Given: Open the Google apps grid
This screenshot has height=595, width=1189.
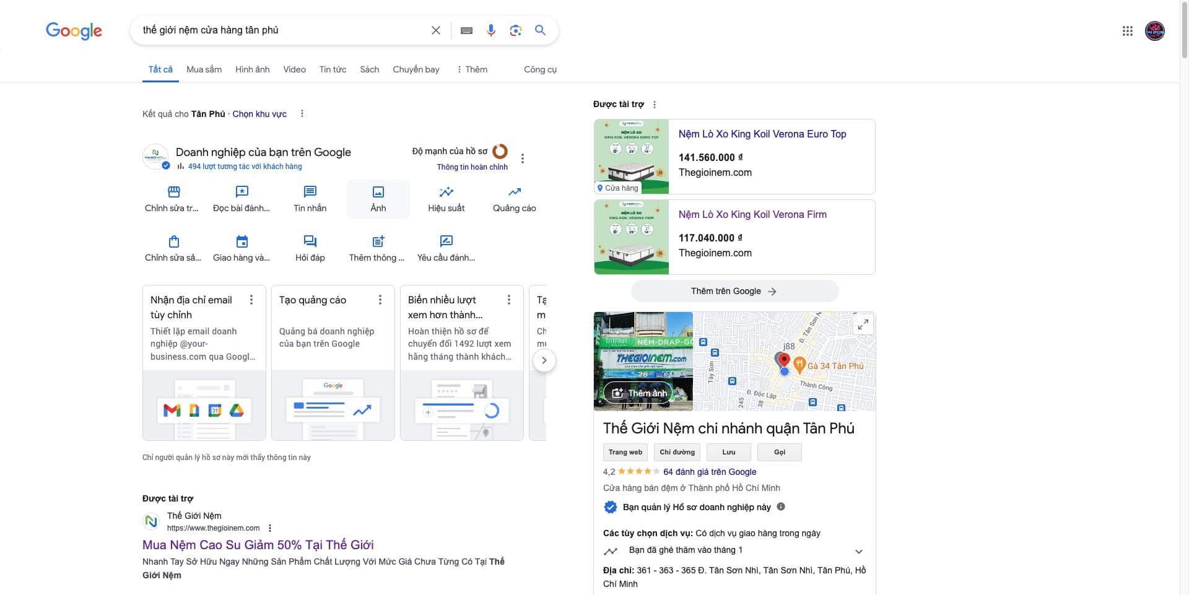Looking at the screenshot, I should point(1128,31).
